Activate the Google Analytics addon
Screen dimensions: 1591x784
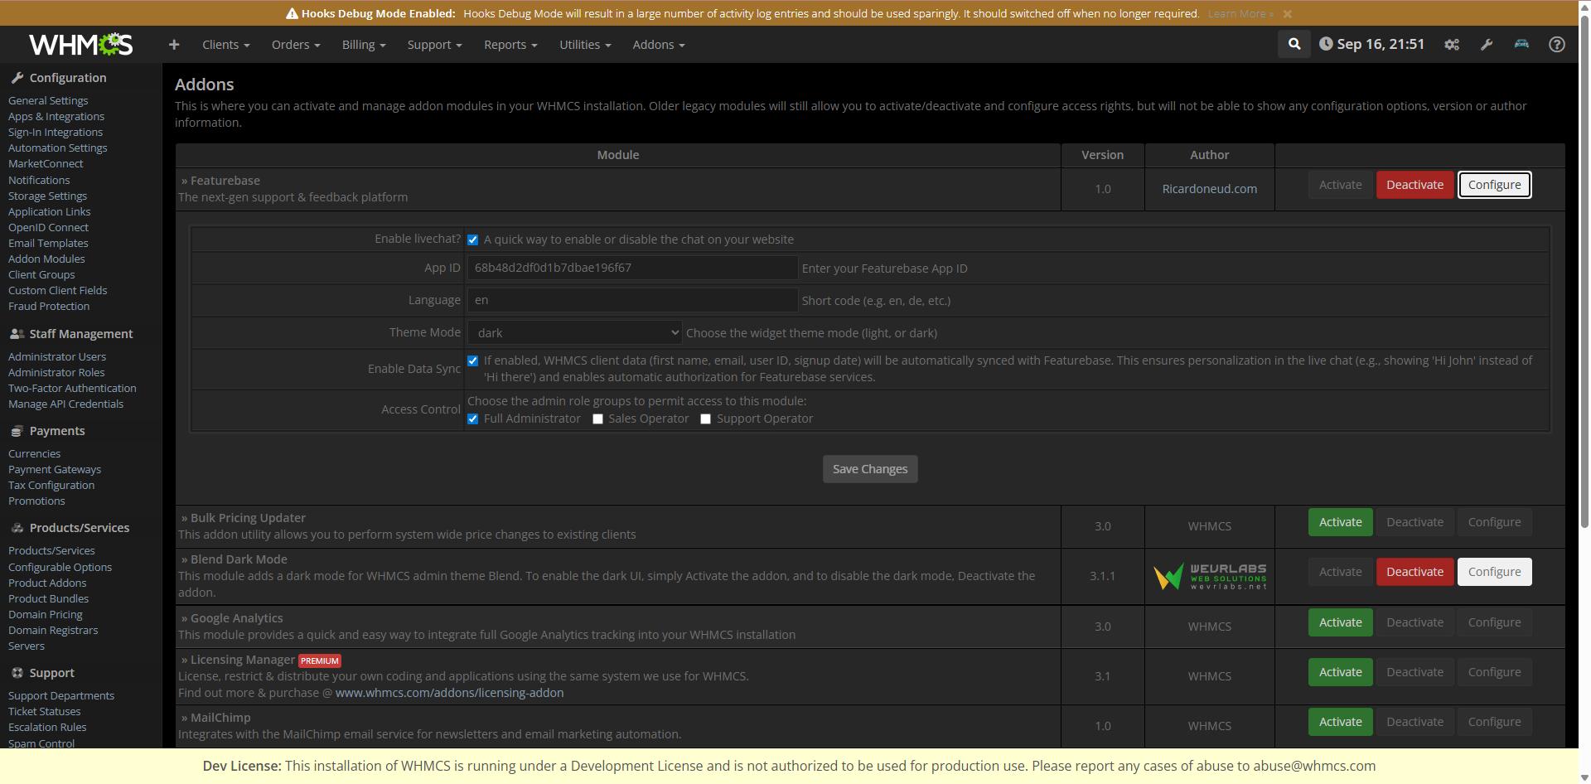1340,623
